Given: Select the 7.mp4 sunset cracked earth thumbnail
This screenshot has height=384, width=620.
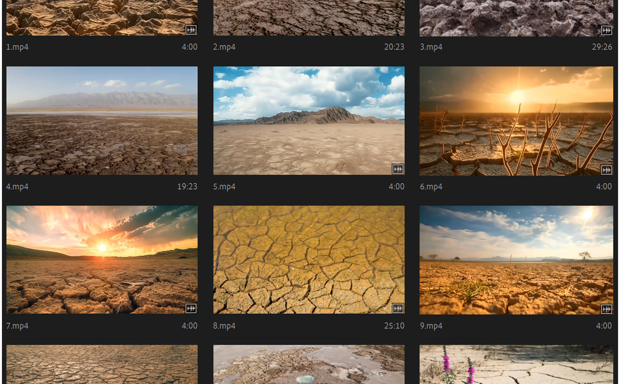Looking at the screenshot, I should 102,259.
